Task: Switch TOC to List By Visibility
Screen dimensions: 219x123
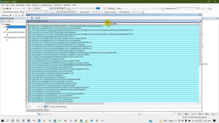Action: [x=7, y=21]
